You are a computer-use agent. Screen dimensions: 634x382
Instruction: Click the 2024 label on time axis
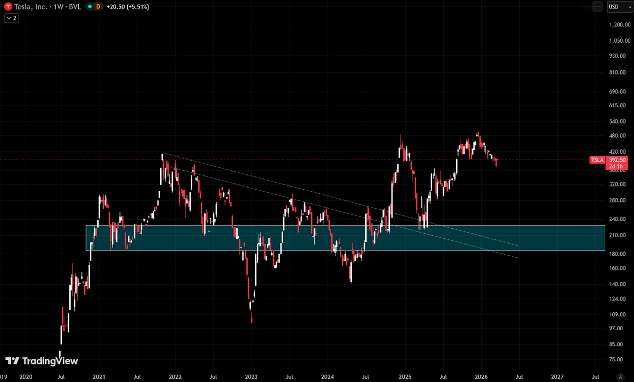coord(327,377)
